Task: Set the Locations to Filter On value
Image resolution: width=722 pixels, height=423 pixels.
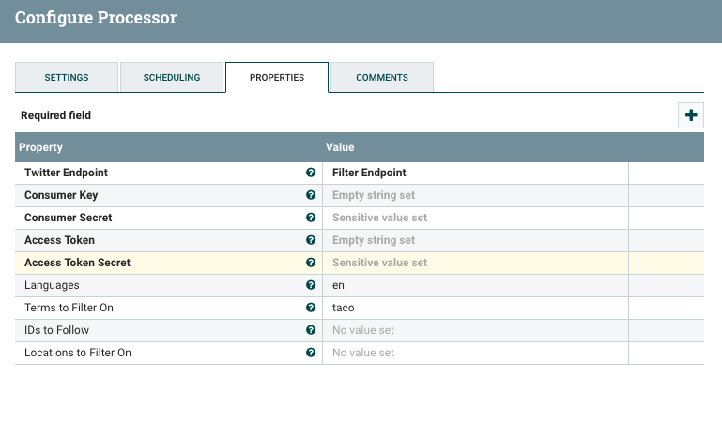Action: pyautogui.click(x=474, y=353)
